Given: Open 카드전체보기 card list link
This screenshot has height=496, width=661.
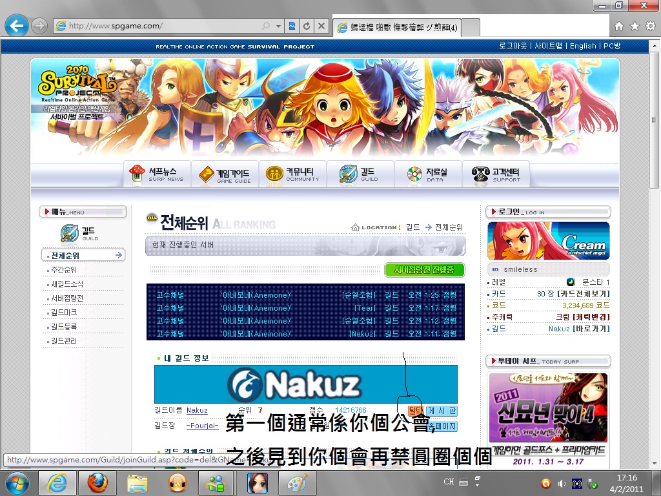Looking at the screenshot, I should pyautogui.click(x=584, y=294).
